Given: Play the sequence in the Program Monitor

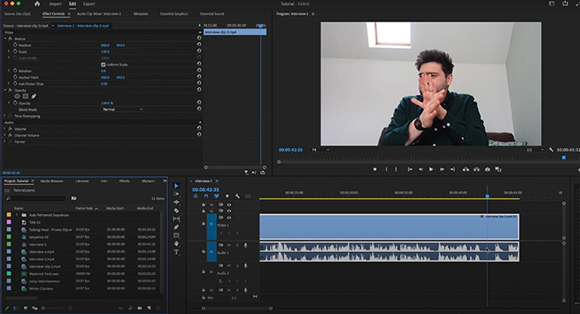Looking at the screenshot, I should click(x=431, y=169).
